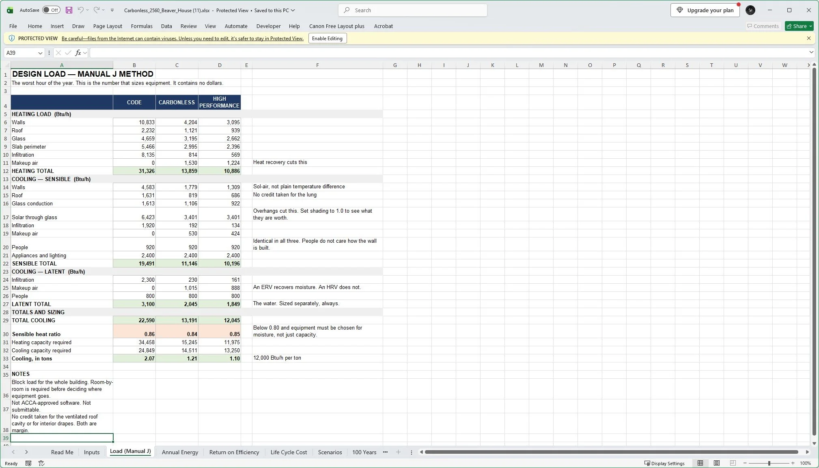Click the Search box in title bar

[412, 10]
